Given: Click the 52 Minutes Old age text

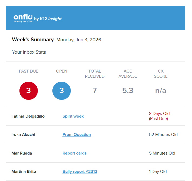Looking at the screenshot, I should point(163,135).
